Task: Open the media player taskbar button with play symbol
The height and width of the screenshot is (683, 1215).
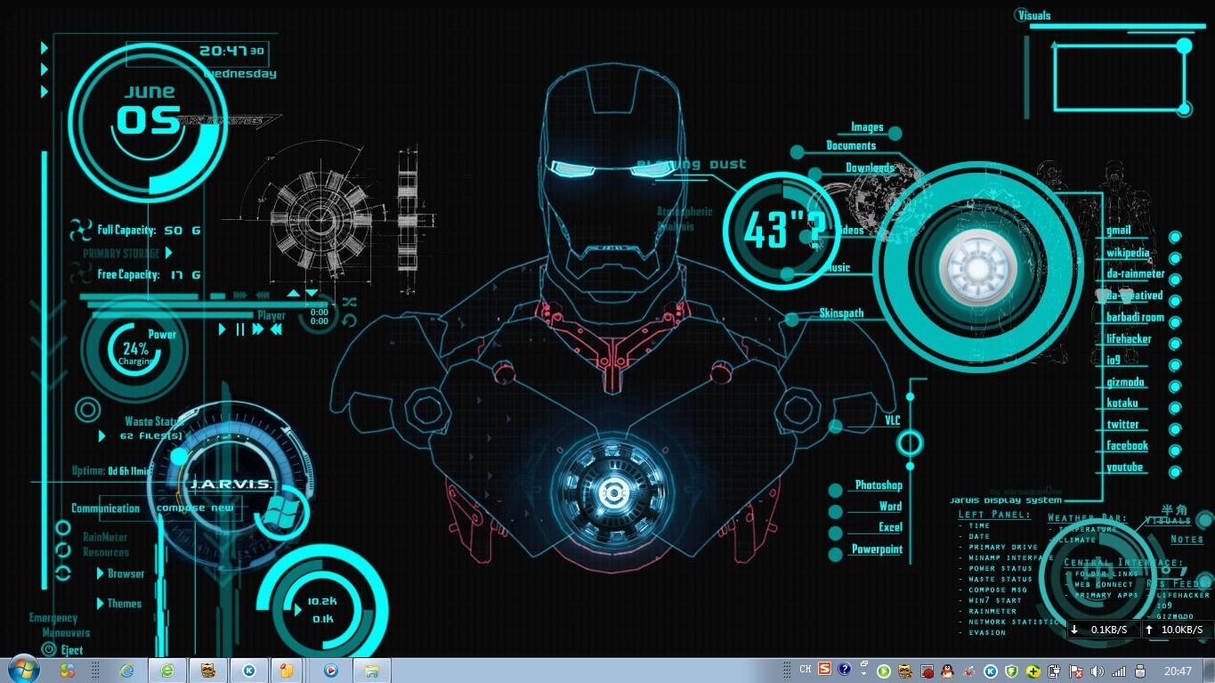Action: click(x=330, y=671)
